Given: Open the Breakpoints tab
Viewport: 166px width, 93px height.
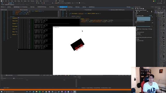Looking at the screenshot, I should 84,88.
